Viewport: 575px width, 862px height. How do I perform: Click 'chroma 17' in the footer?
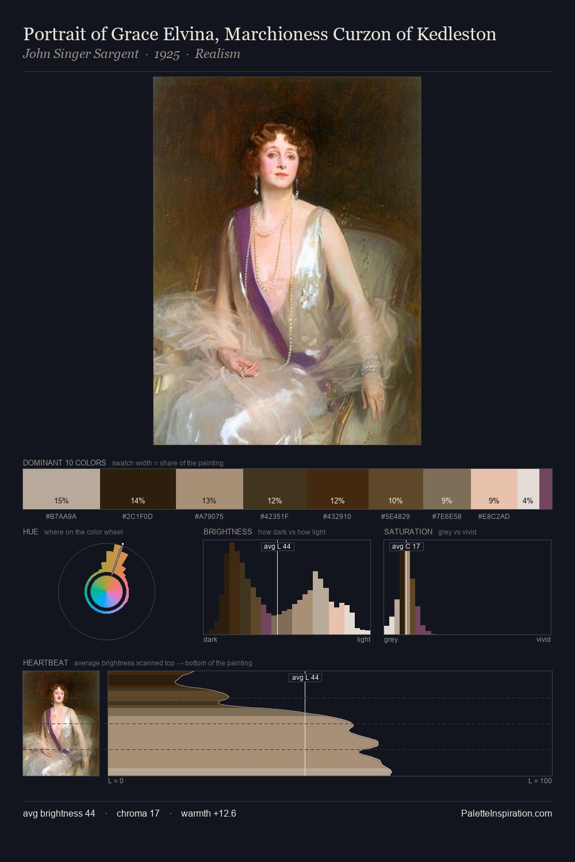tap(138, 813)
